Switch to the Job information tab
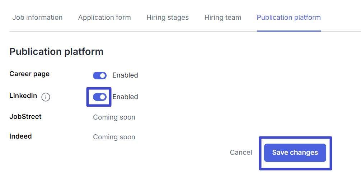Image resolution: width=361 pixels, height=177 pixels. click(x=37, y=18)
